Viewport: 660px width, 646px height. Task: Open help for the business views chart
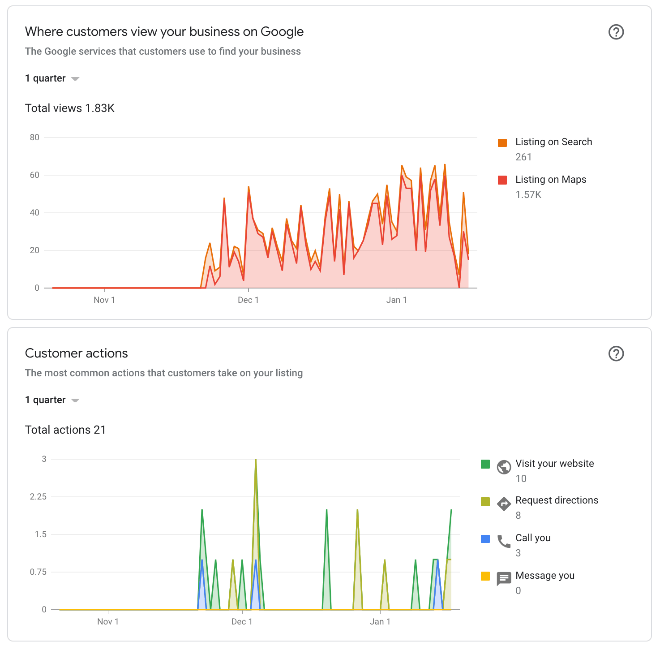(x=616, y=32)
